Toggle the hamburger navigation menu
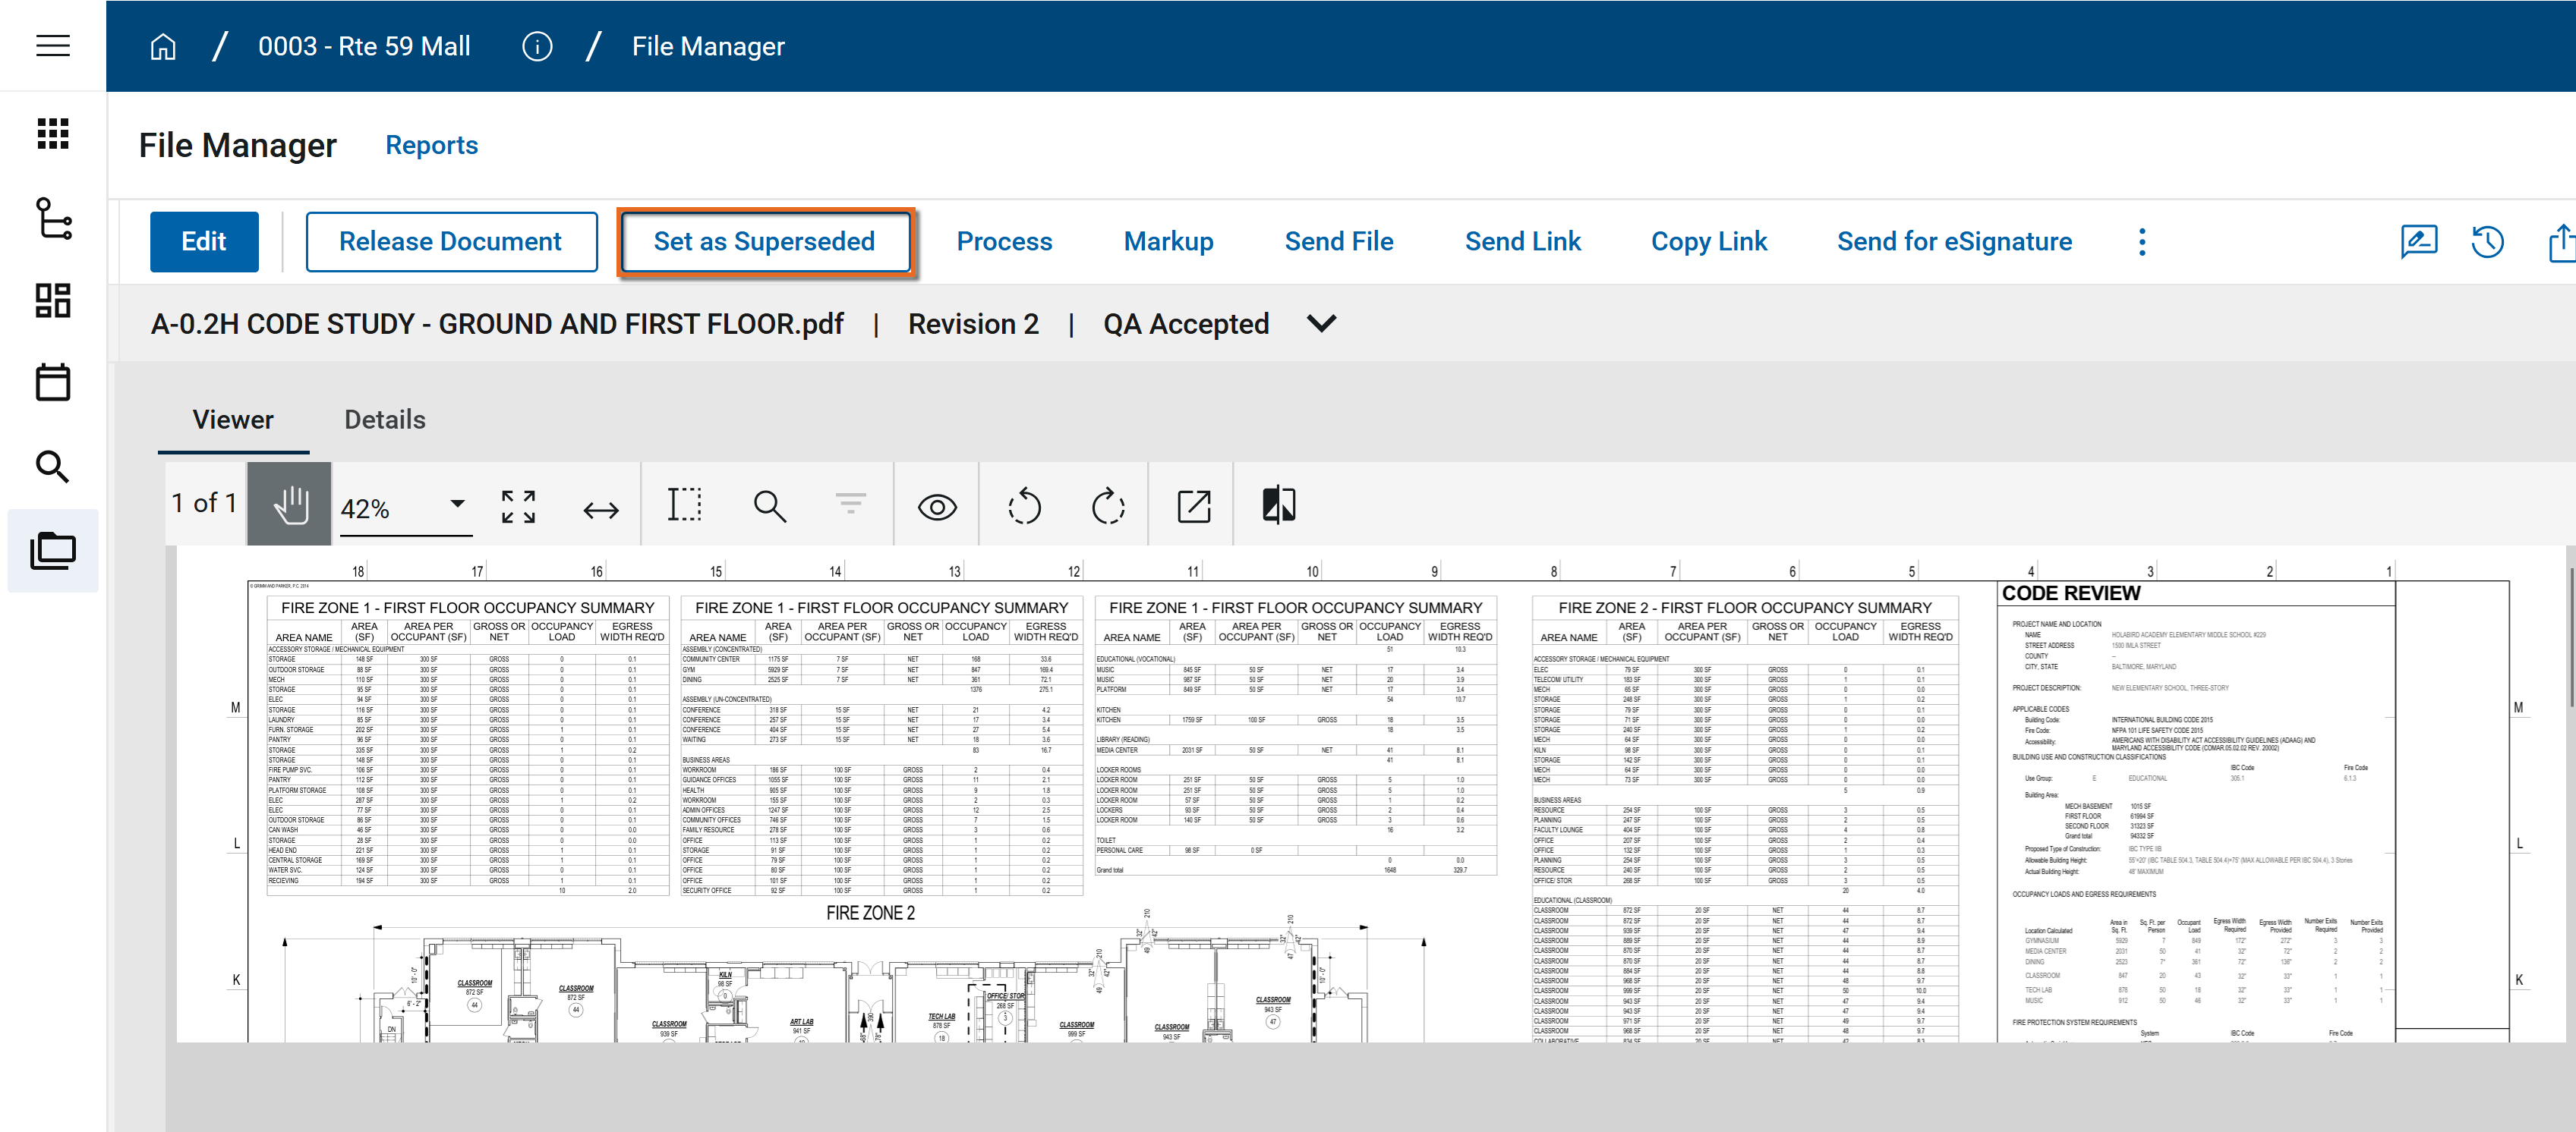This screenshot has height=1132, width=2576. click(x=53, y=46)
